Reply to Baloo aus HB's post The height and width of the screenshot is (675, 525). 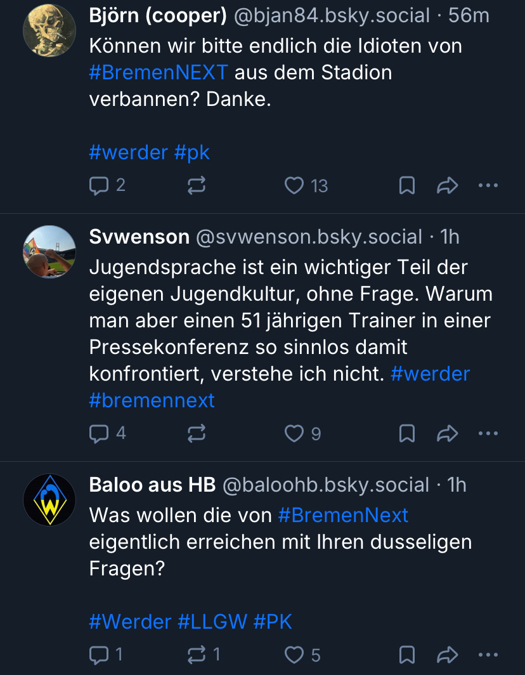pyautogui.click(x=99, y=654)
